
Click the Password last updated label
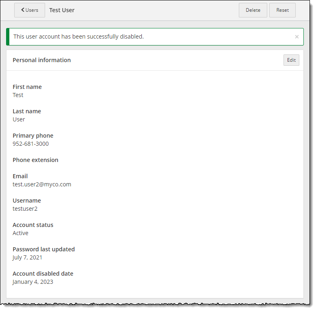[x=44, y=249]
